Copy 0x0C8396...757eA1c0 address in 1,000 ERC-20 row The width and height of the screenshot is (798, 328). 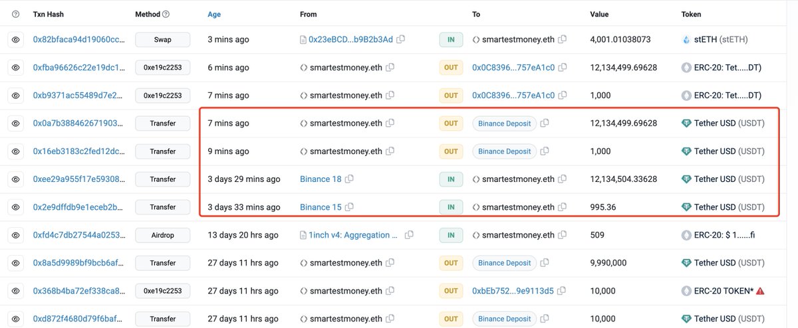(x=563, y=96)
